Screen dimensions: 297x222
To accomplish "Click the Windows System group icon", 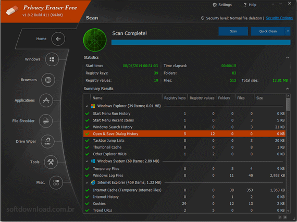I will click(93, 161).
